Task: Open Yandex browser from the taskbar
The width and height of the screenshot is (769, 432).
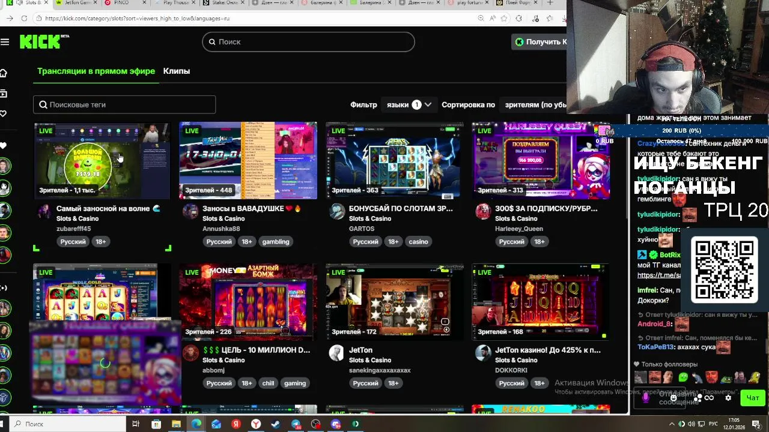Action: [256, 424]
